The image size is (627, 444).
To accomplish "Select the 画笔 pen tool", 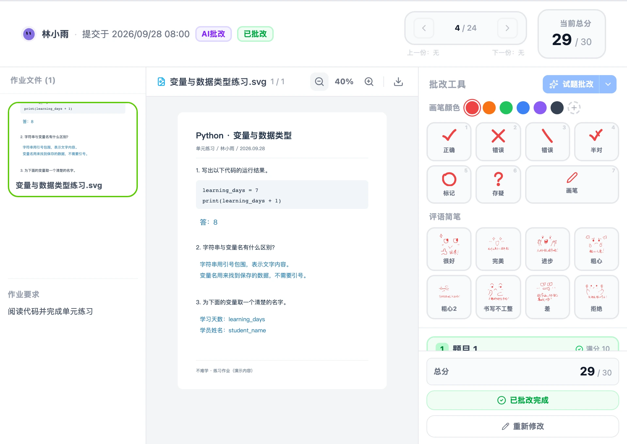I will click(x=572, y=184).
